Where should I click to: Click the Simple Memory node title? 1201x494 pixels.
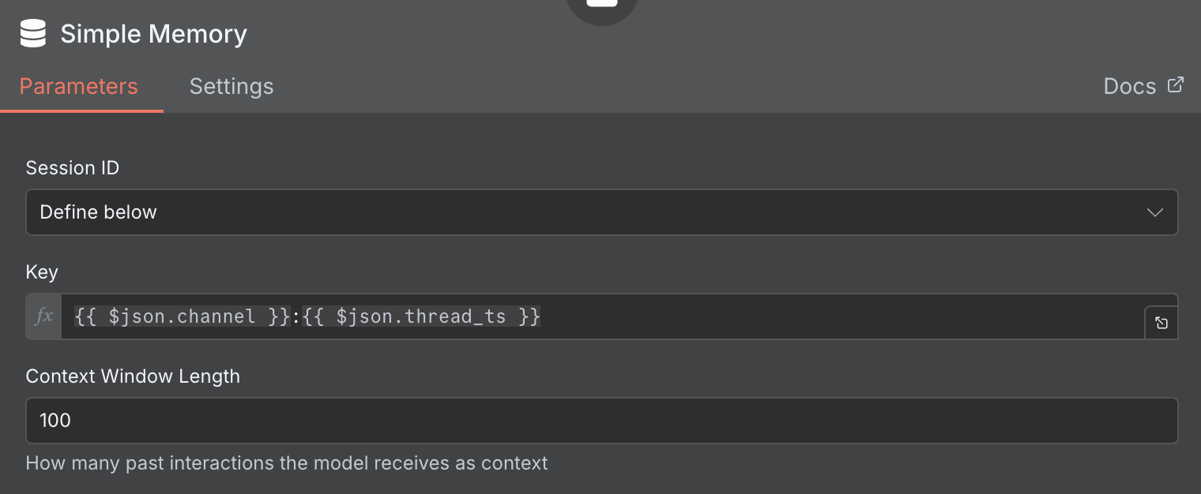(x=153, y=35)
